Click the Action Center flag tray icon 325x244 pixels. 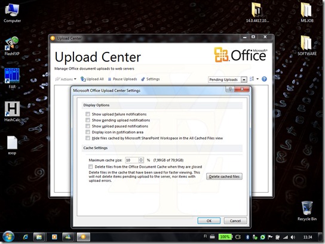pos(270,237)
